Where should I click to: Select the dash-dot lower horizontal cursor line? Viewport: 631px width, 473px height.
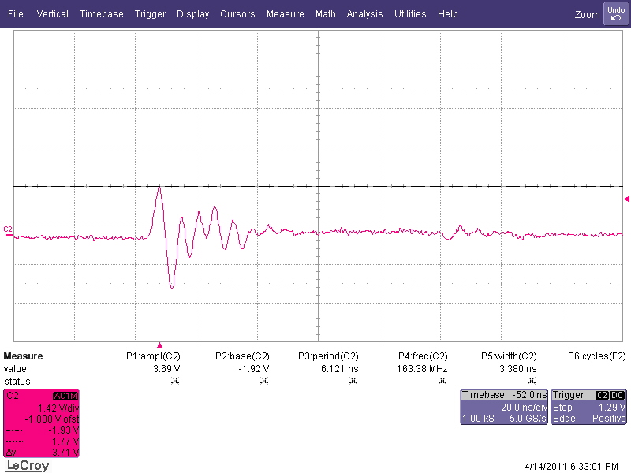pyautogui.click(x=319, y=289)
